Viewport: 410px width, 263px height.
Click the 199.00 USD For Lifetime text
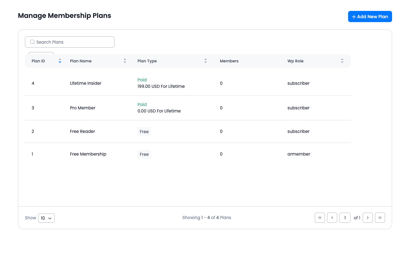click(161, 86)
